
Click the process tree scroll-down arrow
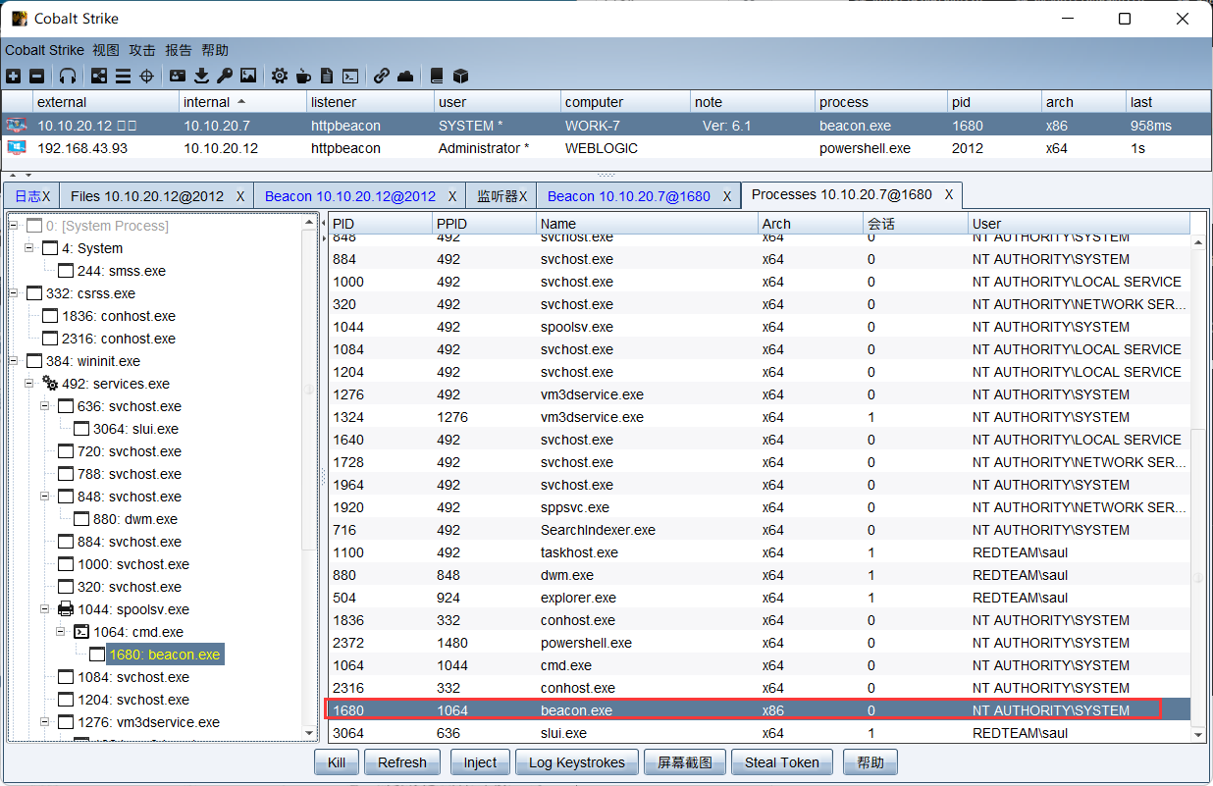pyautogui.click(x=310, y=733)
